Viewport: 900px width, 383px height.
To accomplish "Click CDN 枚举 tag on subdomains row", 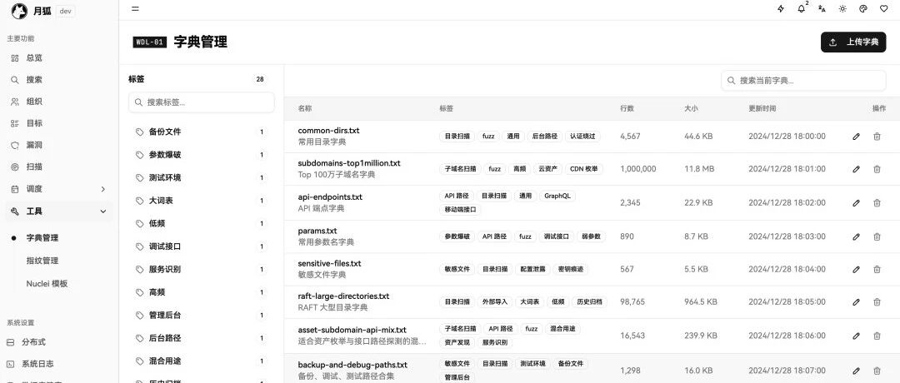I will click(x=583, y=169).
